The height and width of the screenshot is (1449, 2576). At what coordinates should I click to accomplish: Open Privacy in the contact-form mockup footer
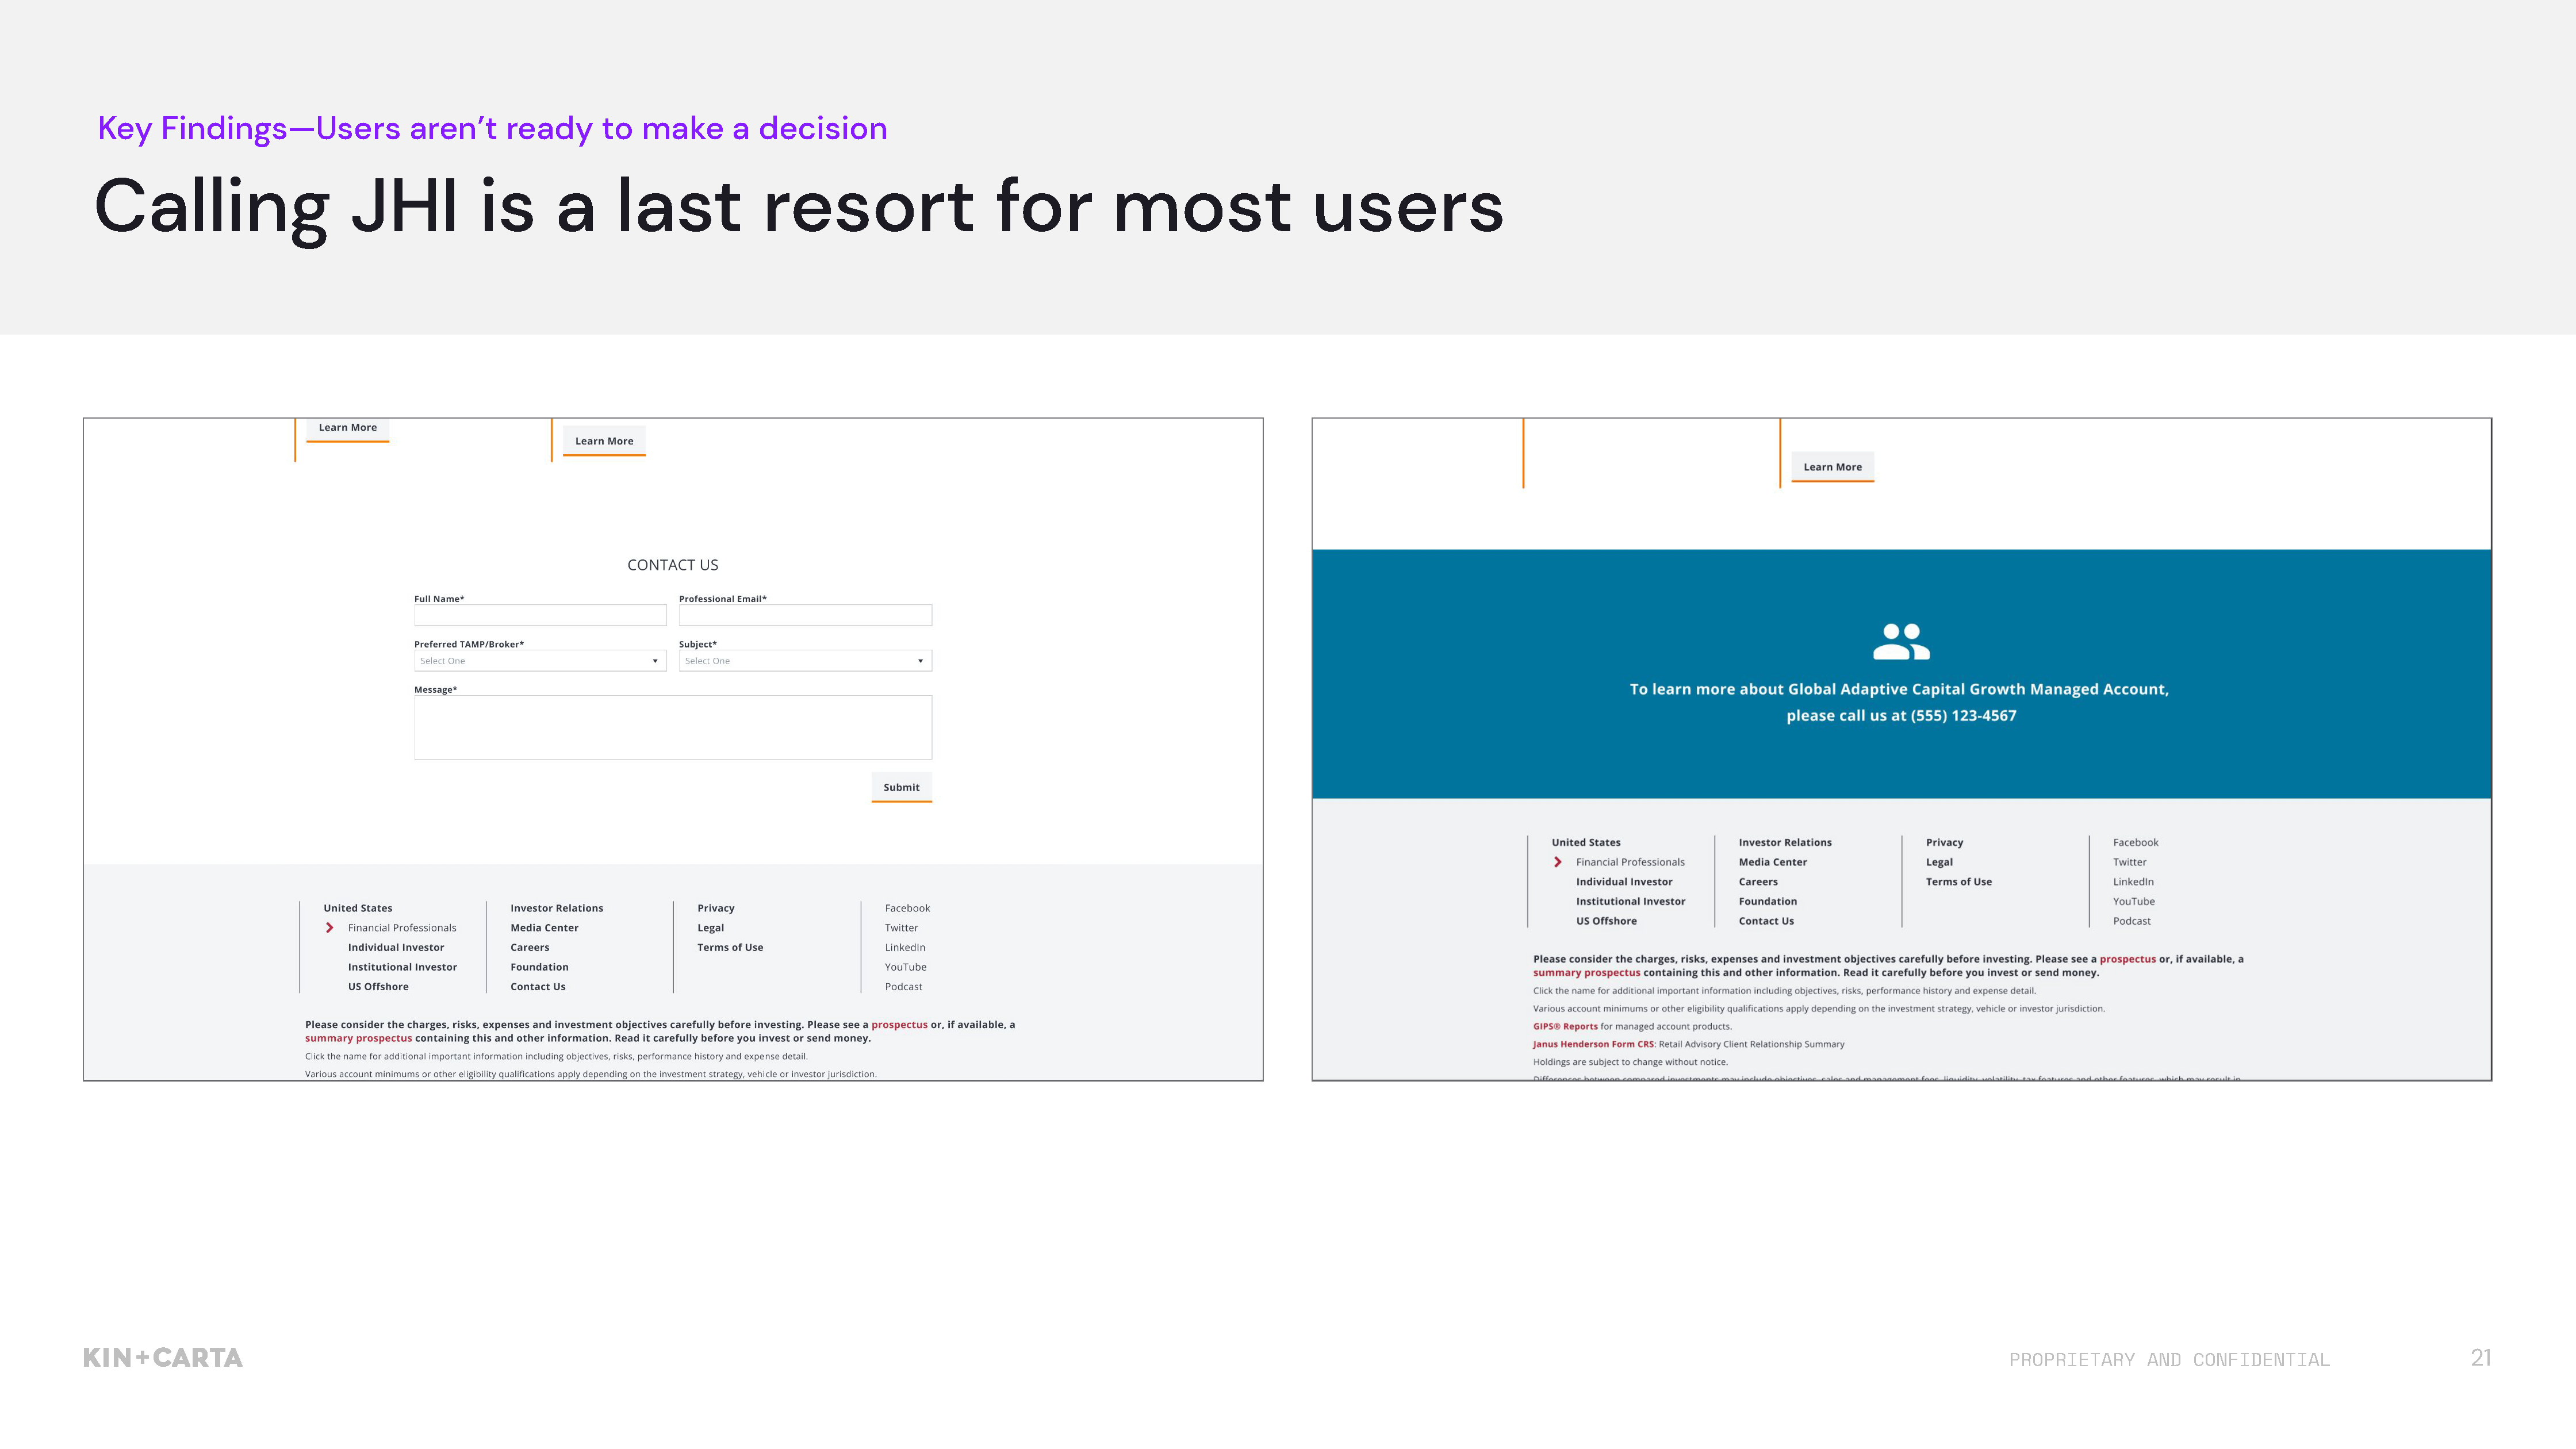[716, 908]
